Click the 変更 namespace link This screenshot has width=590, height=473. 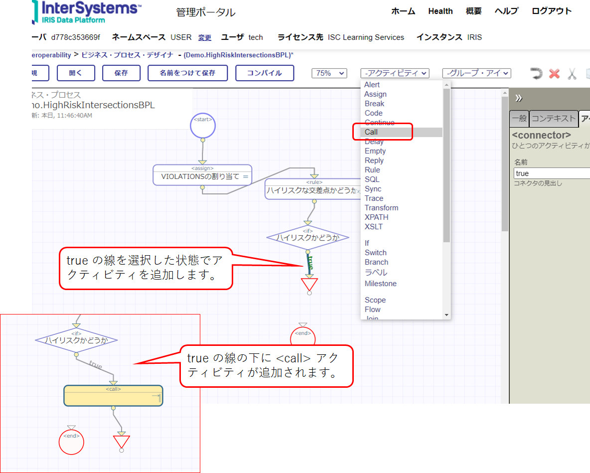[x=205, y=37]
